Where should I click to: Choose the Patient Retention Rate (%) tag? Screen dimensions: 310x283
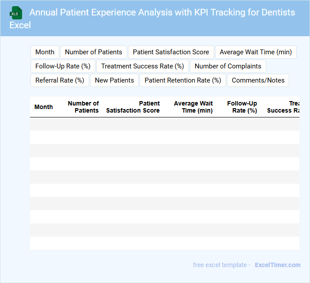(x=183, y=80)
